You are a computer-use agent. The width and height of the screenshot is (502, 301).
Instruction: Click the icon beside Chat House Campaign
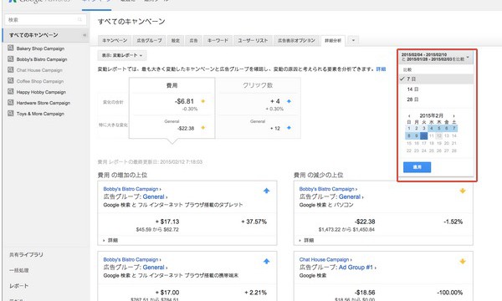click(11, 69)
